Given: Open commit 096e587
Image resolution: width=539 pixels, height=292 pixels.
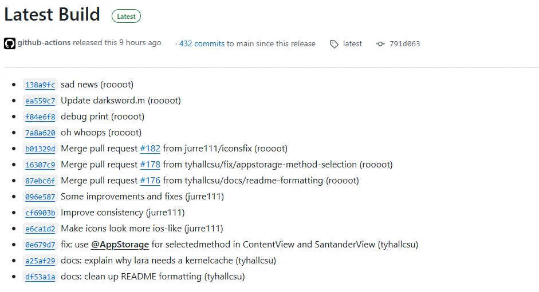Looking at the screenshot, I should [40, 197].
